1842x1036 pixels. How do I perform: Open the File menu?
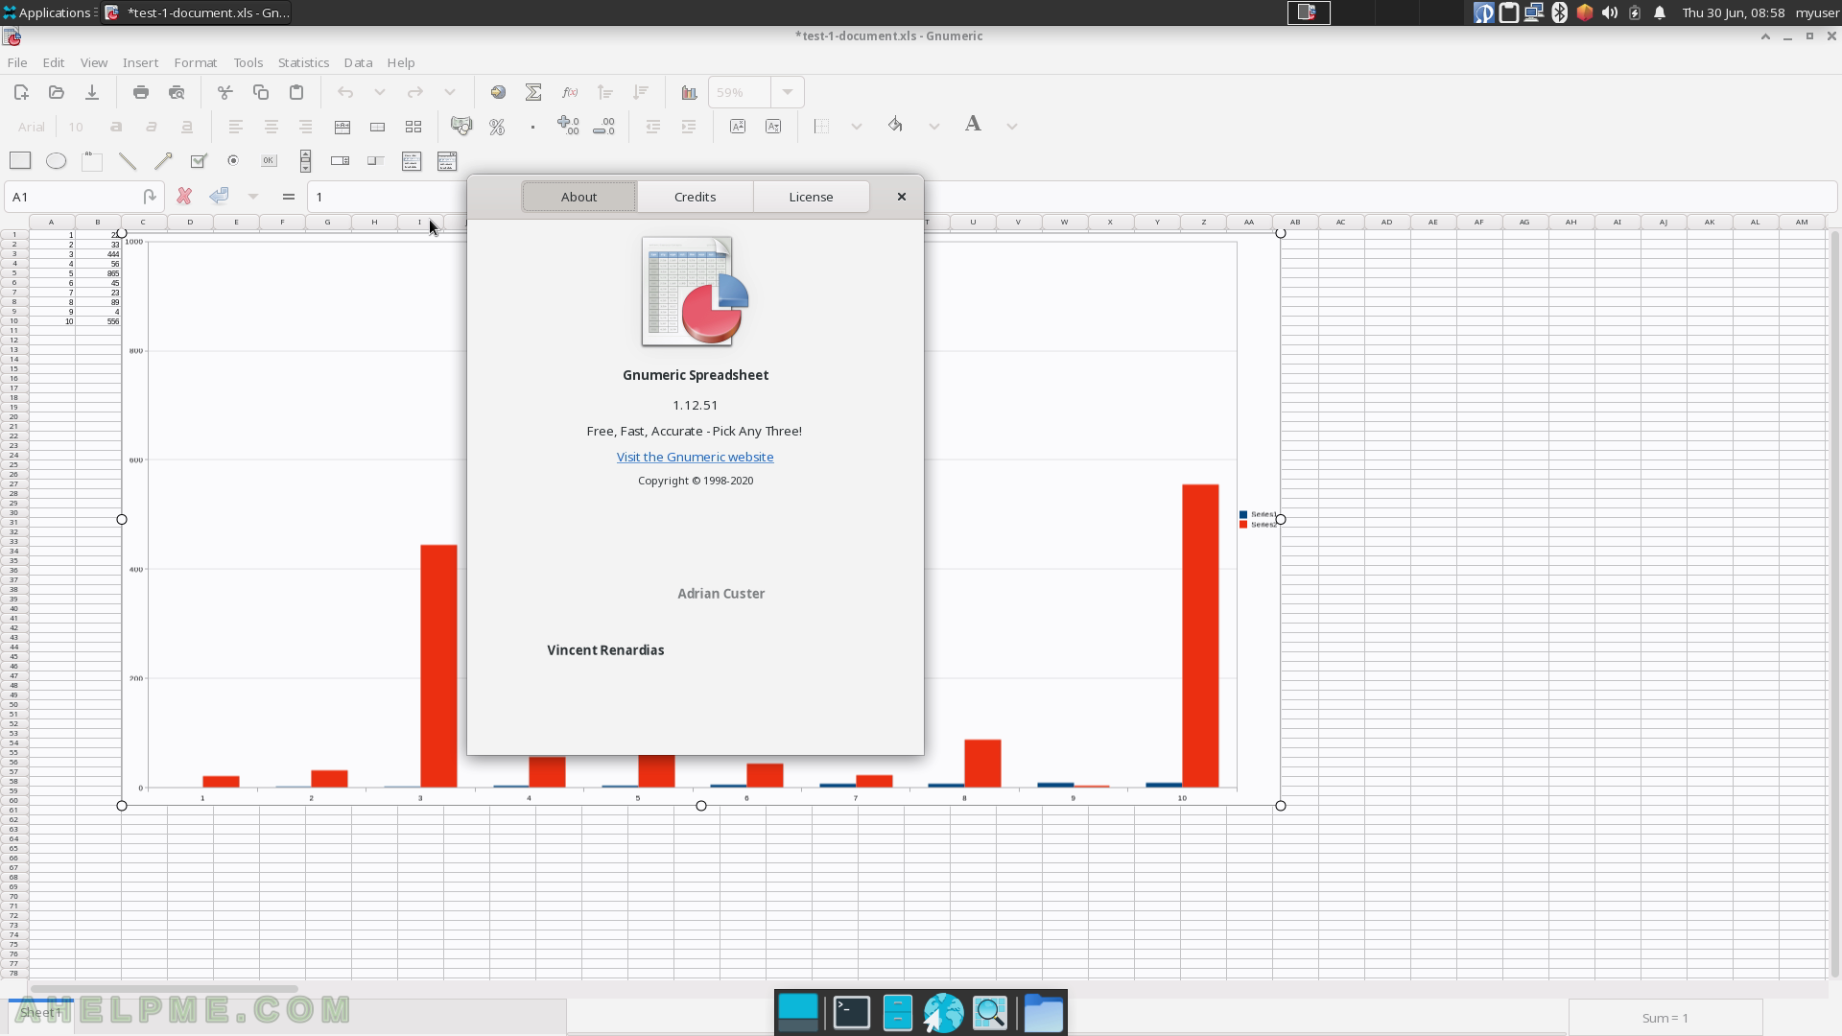point(17,62)
